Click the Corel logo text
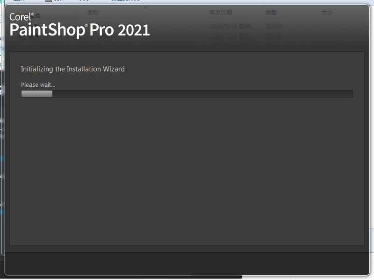The image size is (374, 280). 20,17
